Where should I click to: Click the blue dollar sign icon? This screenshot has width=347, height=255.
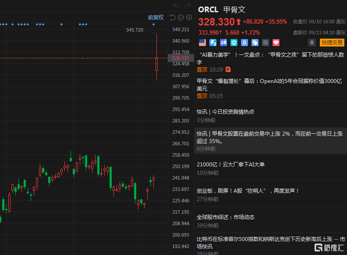click(244, 43)
